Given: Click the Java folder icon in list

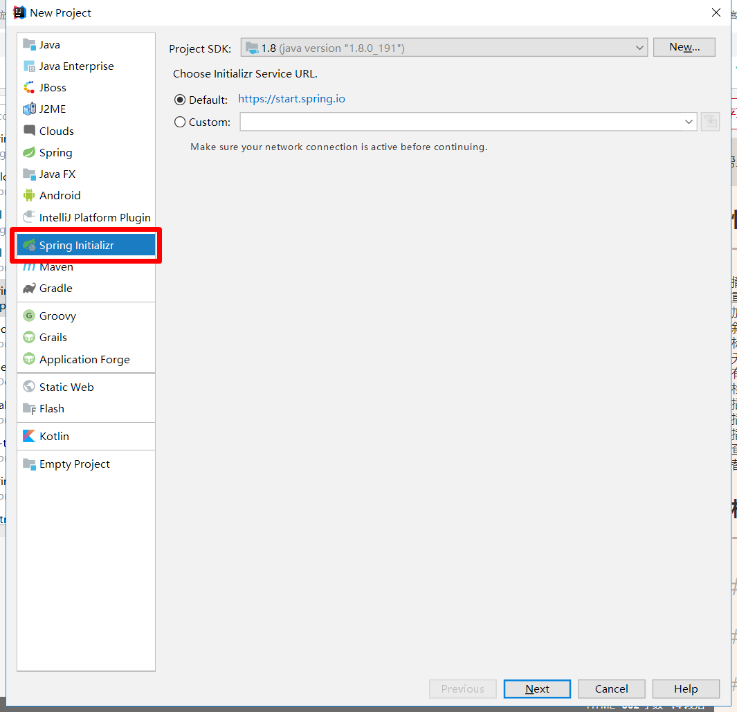Looking at the screenshot, I should click(29, 45).
